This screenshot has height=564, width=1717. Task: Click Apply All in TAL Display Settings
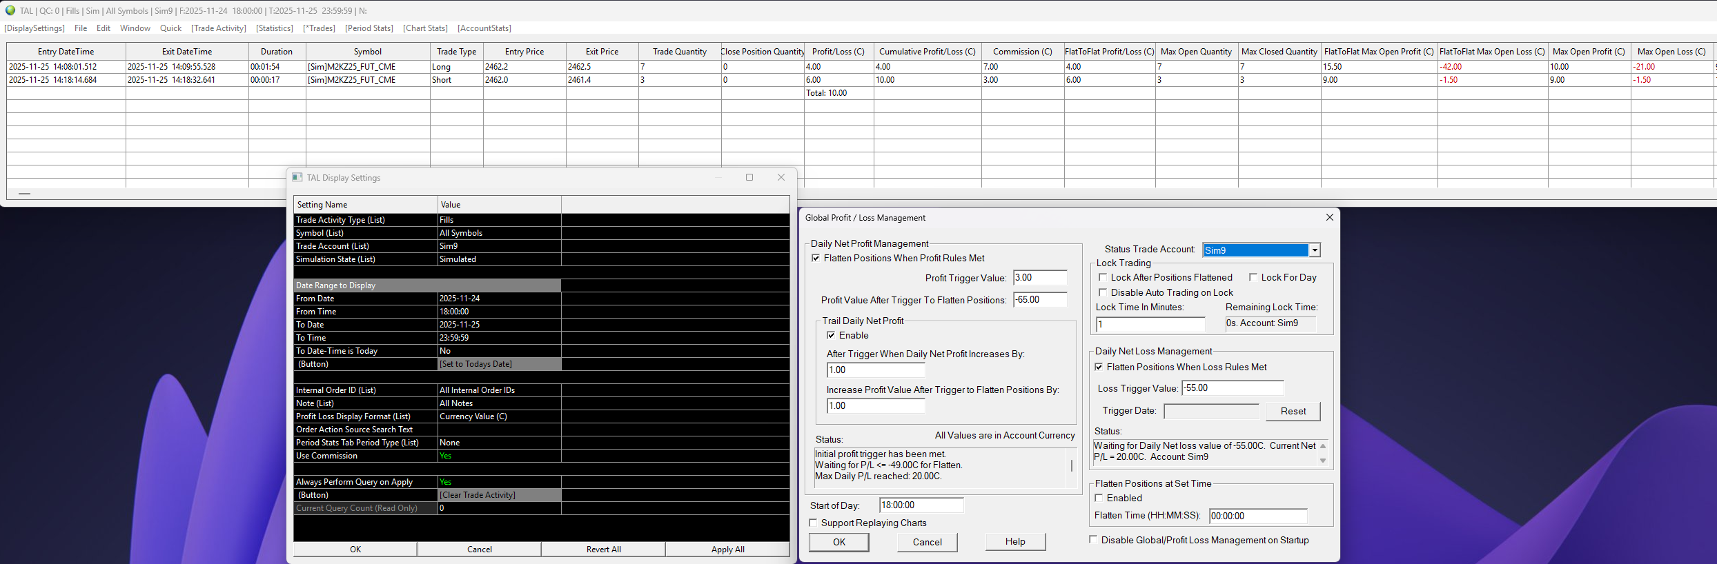click(x=727, y=550)
